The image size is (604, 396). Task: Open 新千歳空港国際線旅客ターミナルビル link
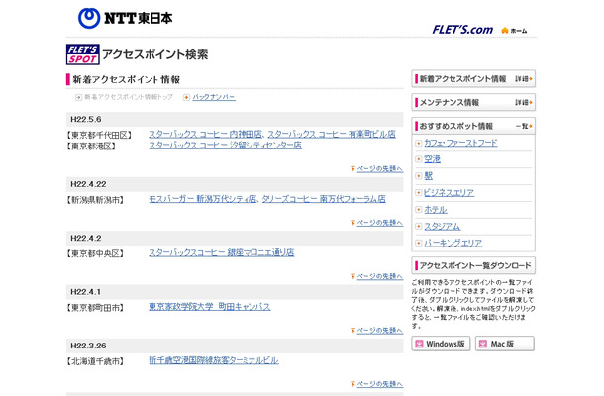pos(214,361)
